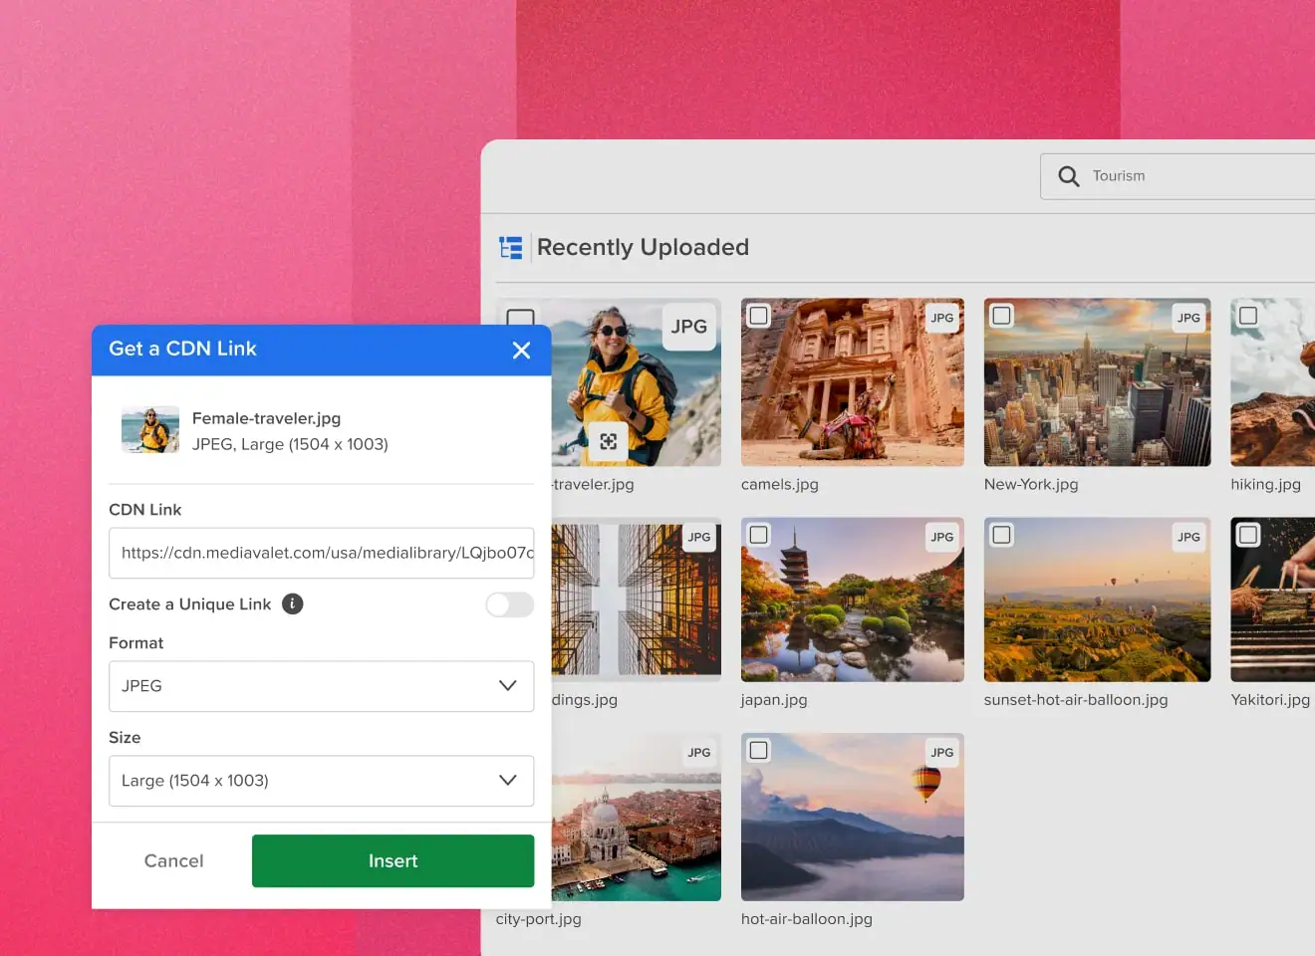Tick the sunset-hot-air-balloon.jpg checkbox
This screenshot has width=1315, height=956.
coord(1002,535)
